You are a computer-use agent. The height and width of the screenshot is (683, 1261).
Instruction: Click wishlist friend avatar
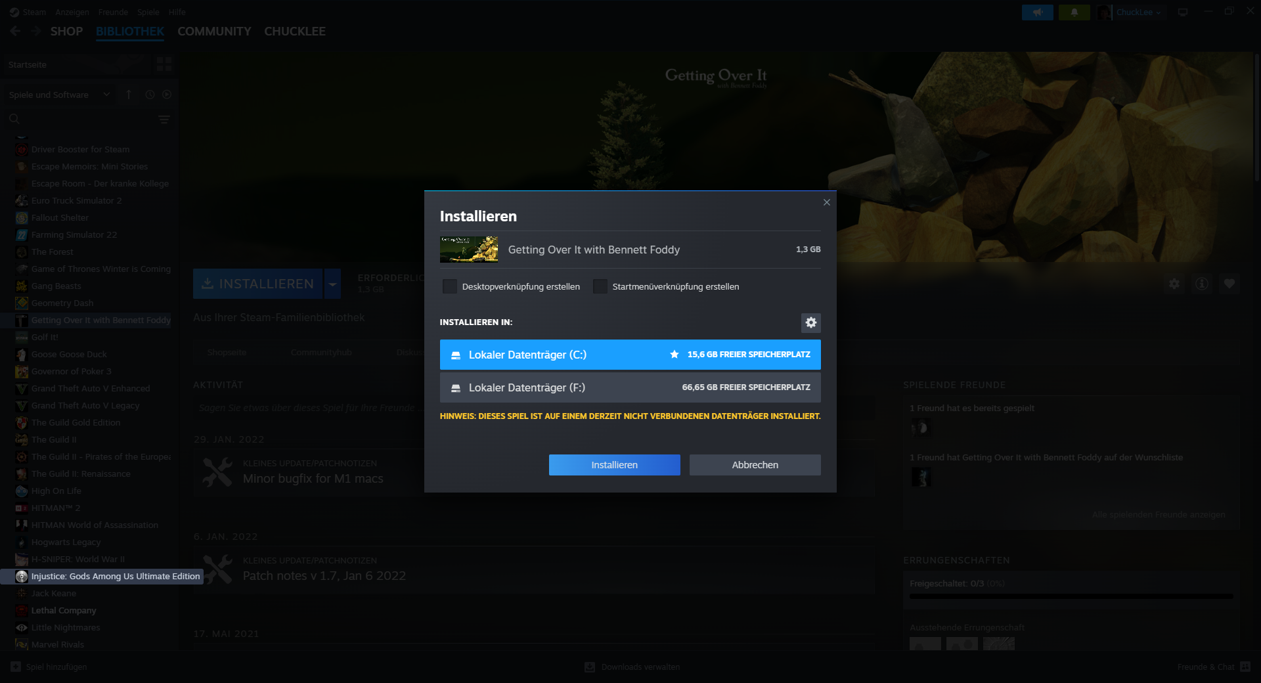921,477
